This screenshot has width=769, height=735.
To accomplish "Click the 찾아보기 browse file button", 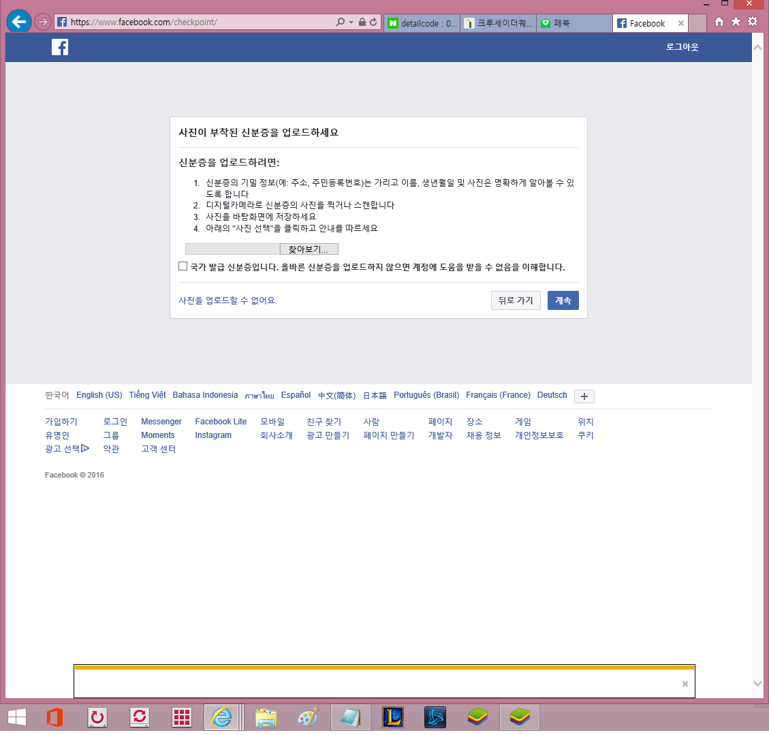I will click(309, 249).
